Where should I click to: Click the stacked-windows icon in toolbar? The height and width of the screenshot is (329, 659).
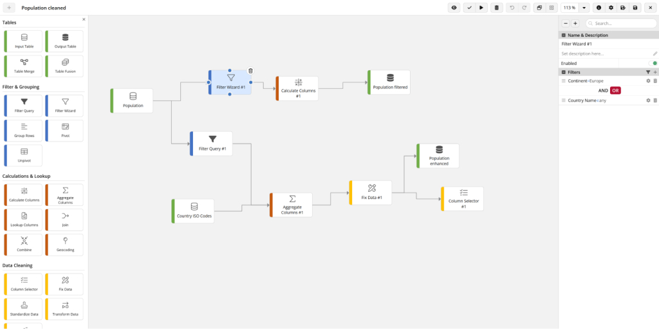tap(539, 8)
